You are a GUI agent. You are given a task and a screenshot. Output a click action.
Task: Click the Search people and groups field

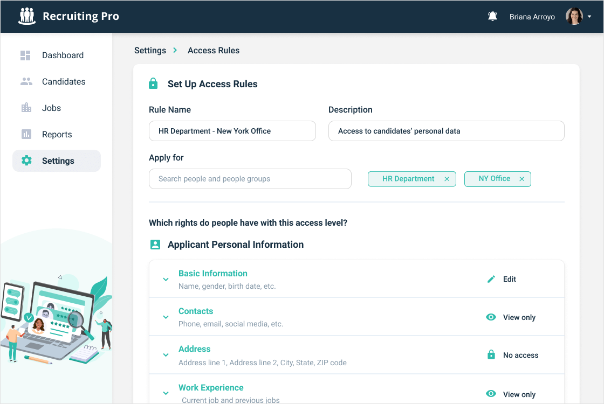point(250,179)
